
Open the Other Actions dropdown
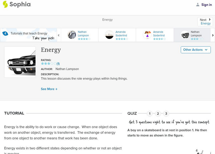click(x=195, y=50)
